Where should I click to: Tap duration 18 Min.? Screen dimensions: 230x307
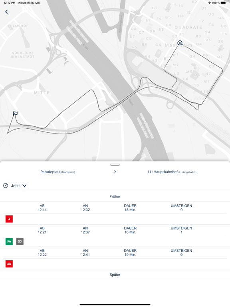(130, 210)
